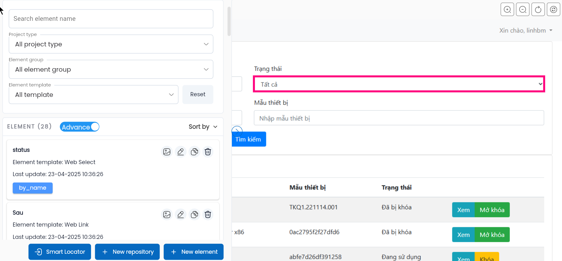
Task: Toggle the Advance switch
Action: tap(80, 127)
